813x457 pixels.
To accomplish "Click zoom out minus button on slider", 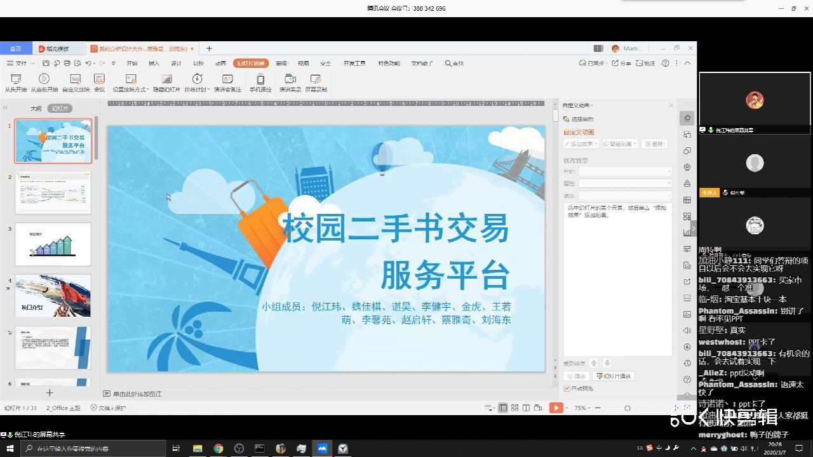I will [598, 408].
